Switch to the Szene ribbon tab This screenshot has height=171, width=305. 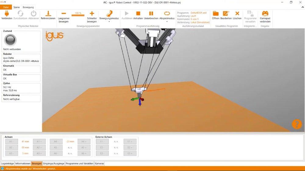point(16,7)
